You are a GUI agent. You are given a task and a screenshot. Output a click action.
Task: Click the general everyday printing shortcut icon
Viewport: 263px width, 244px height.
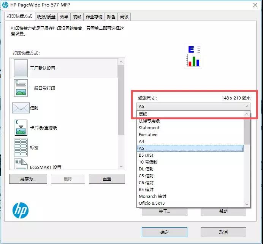click(x=21, y=88)
